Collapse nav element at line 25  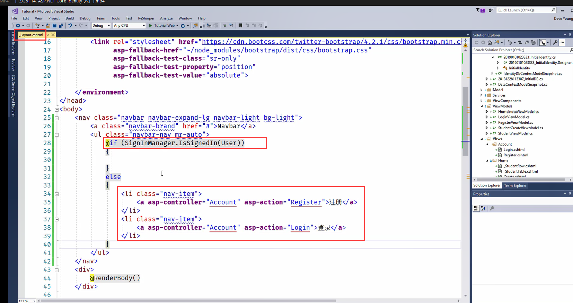pyautogui.click(x=56, y=118)
